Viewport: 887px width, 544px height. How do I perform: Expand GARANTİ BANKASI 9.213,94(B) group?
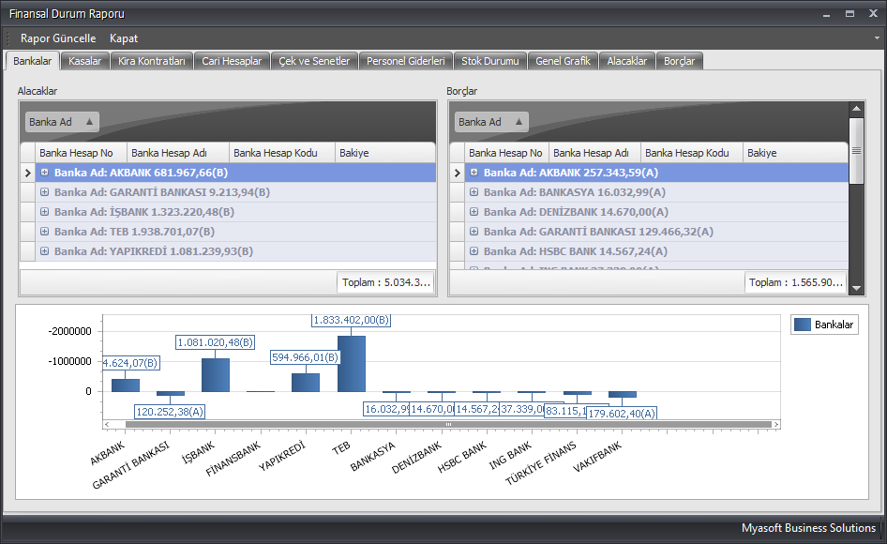click(44, 192)
